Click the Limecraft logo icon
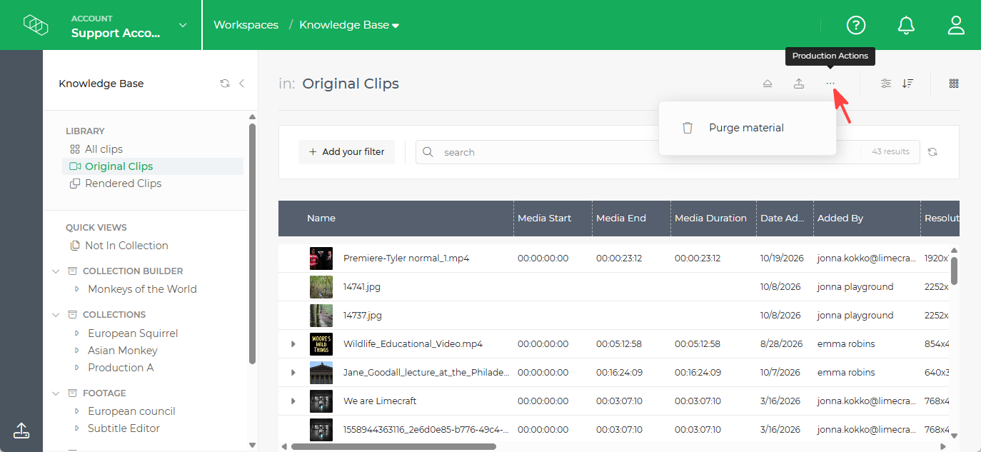Image resolution: width=981 pixels, height=452 pixels. pos(36,25)
